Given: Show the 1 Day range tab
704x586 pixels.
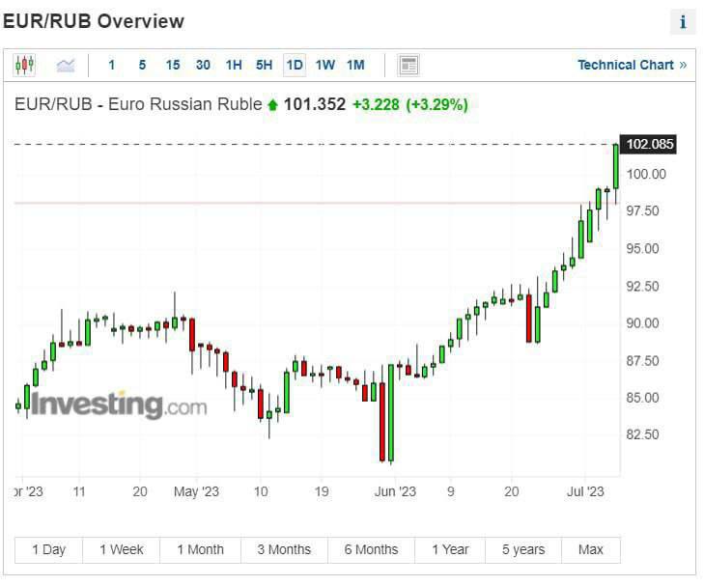Looking at the screenshot, I should (x=48, y=549).
